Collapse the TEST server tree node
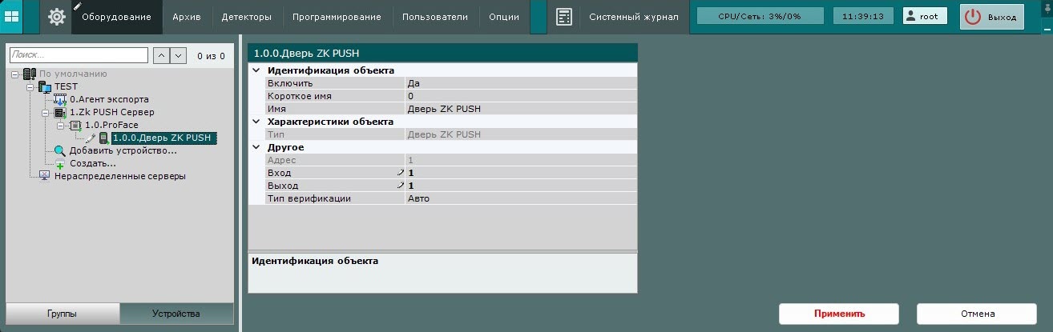This screenshot has width=1053, height=332. pyautogui.click(x=30, y=86)
